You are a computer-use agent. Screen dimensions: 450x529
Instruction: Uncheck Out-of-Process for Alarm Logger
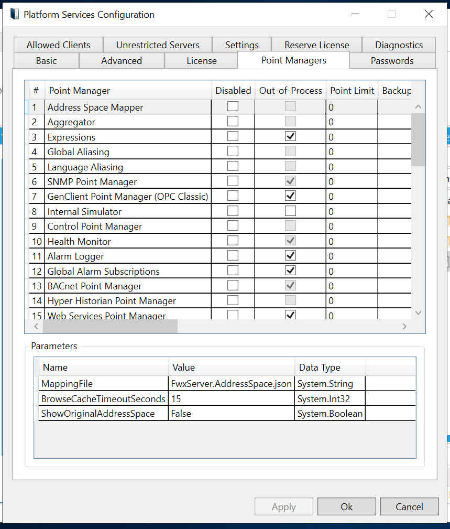coord(290,256)
